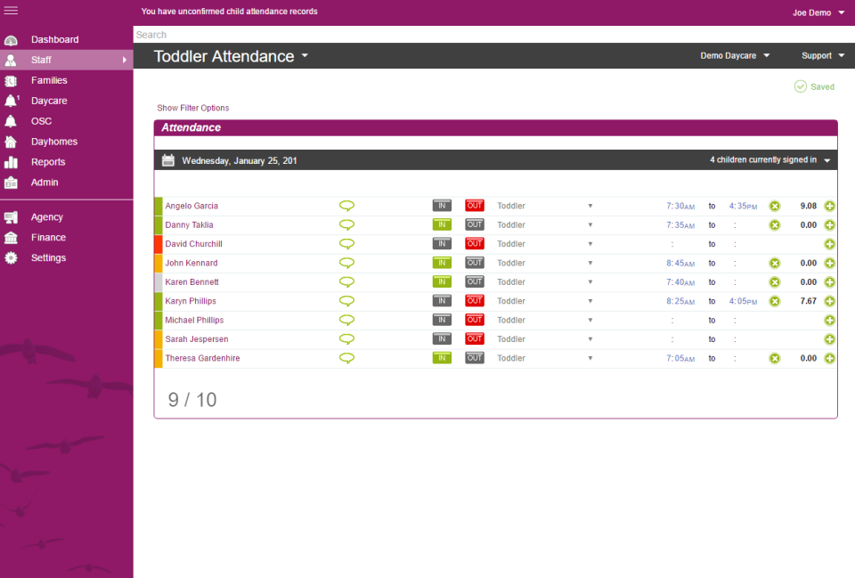The height and width of the screenshot is (578, 855).
Task: Add time entry for Angelo Garcia
Action: coord(829,206)
